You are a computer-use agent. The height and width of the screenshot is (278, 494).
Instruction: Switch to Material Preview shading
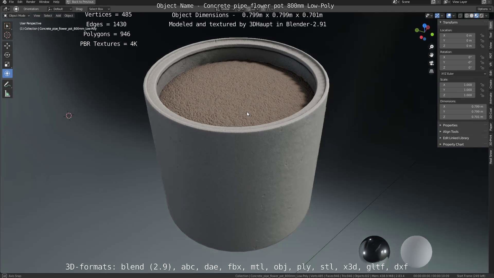[477, 16]
